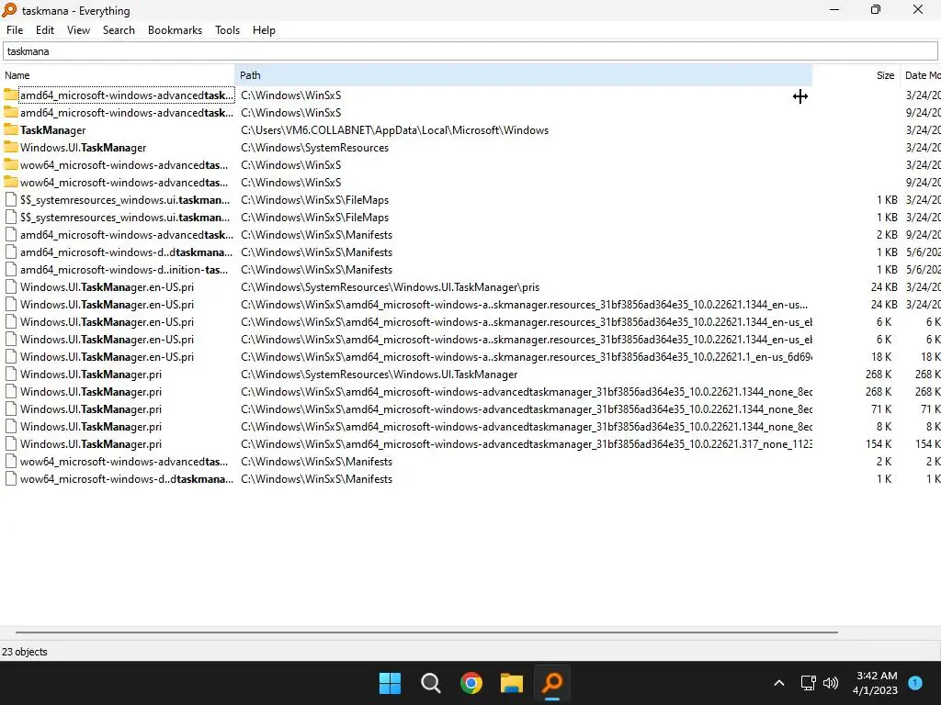Show hidden tray icons chevron
Viewport: 941px width, 705px height.
coord(779,683)
